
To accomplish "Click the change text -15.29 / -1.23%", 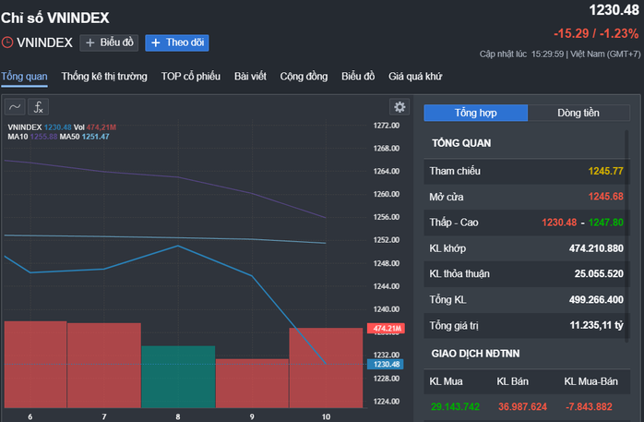I will tap(596, 33).
